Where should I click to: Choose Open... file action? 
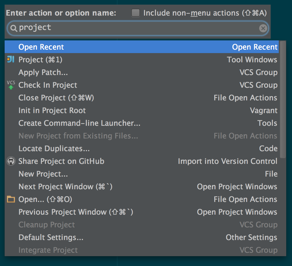click(142, 199)
